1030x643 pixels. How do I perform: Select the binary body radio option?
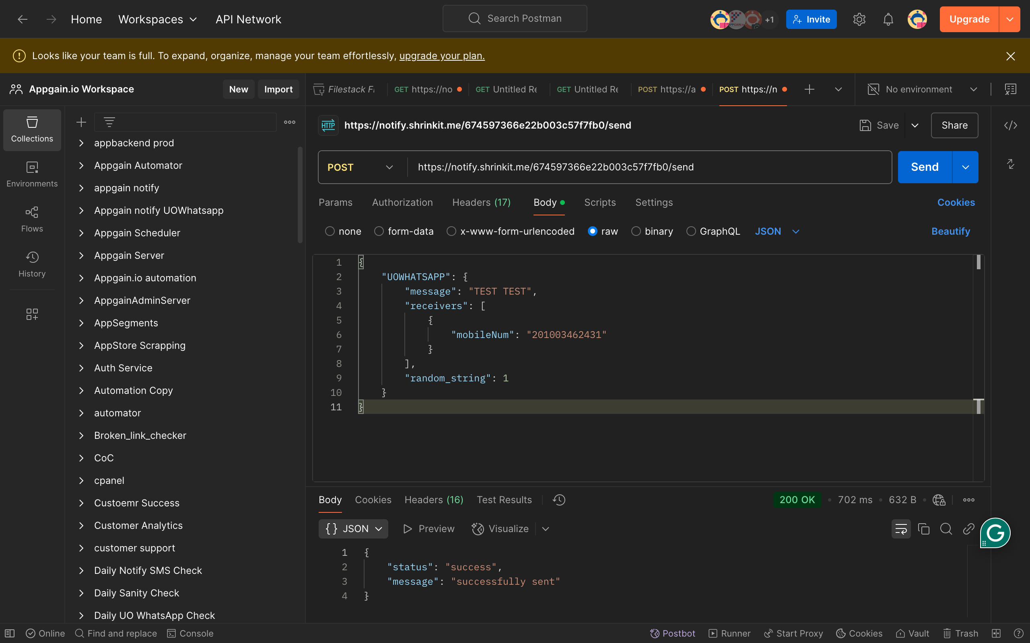[x=636, y=231]
